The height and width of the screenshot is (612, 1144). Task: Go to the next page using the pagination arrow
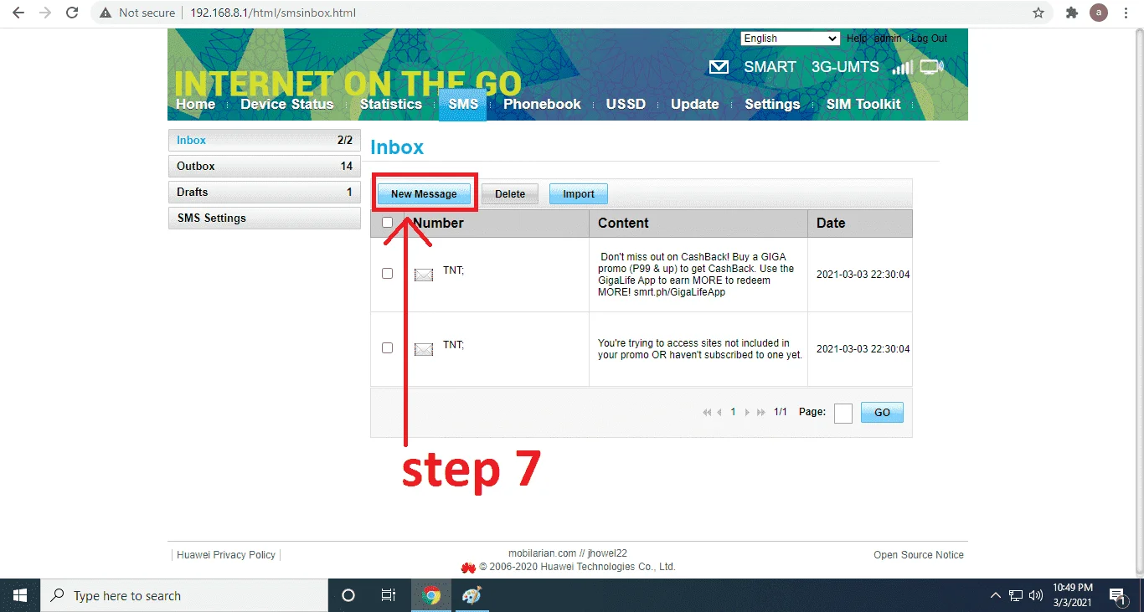coord(747,413)
